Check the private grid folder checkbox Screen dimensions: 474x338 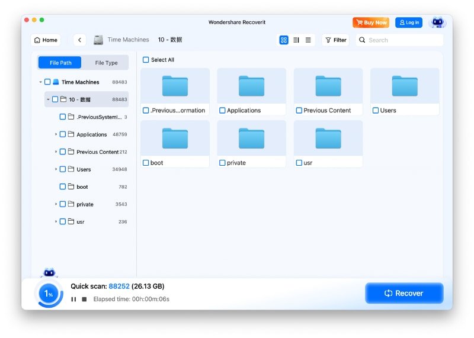pyautogui.click(x=222, y=163)
